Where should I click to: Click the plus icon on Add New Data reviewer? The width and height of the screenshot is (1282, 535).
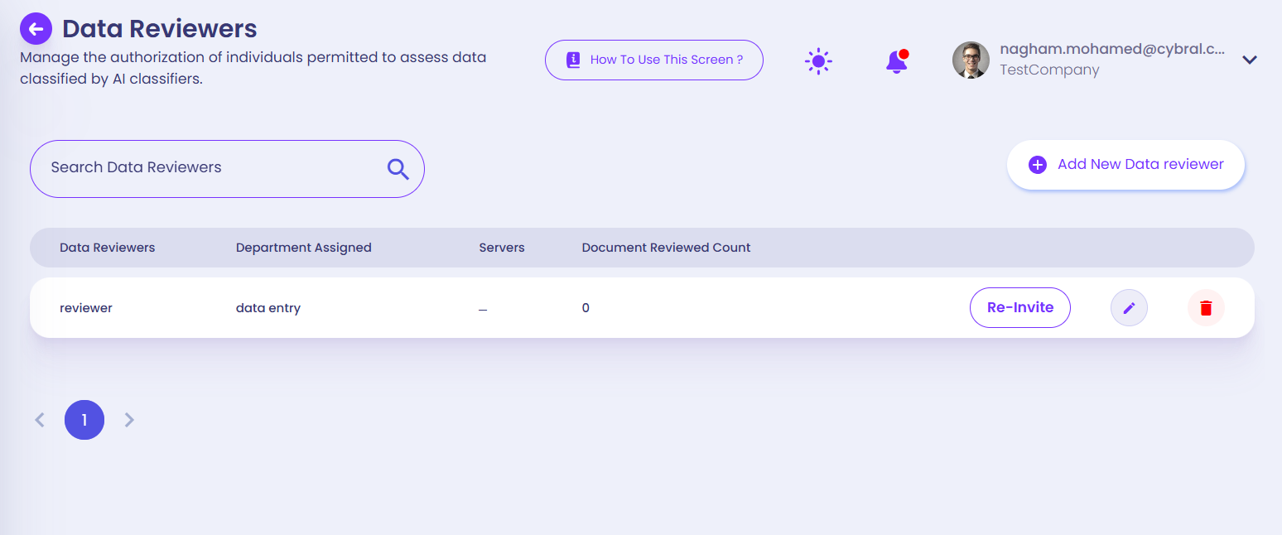tap(1037, 165)
